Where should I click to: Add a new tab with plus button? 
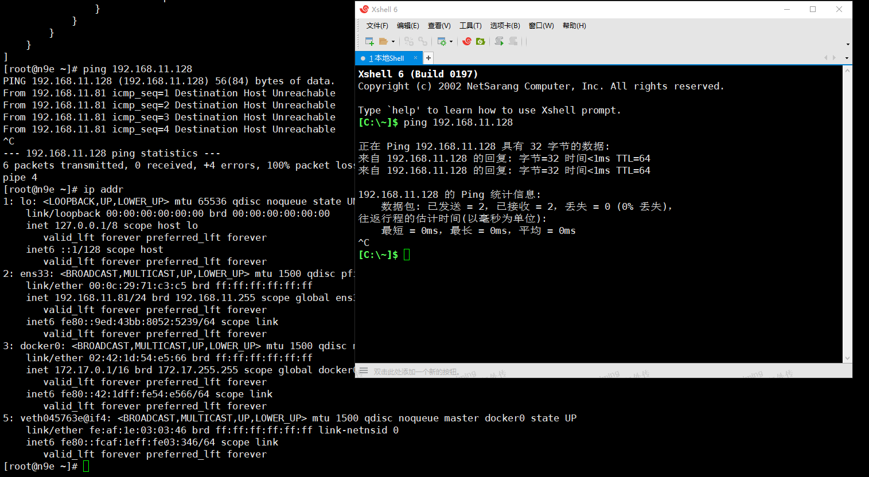(428, 58)
